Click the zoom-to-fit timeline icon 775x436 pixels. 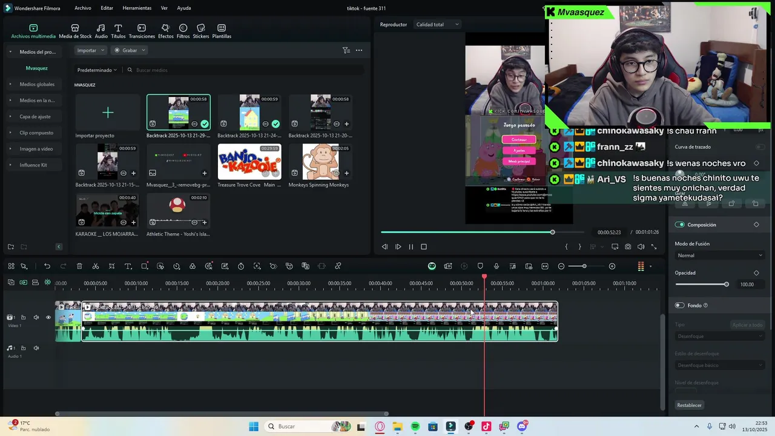pyautogui.click(x=545, y=266)
